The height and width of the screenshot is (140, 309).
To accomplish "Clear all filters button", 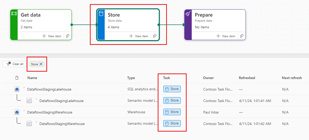I will click(x=15, y=64).
